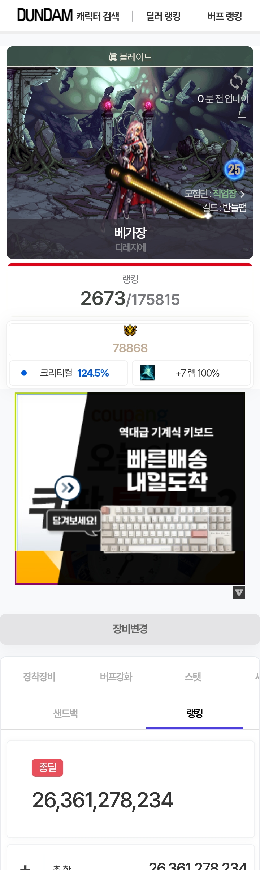Click the Coupang keyboard ad banner
This screenshot has height=870, width=260.
pyautogui.click(x=130, y=488)
